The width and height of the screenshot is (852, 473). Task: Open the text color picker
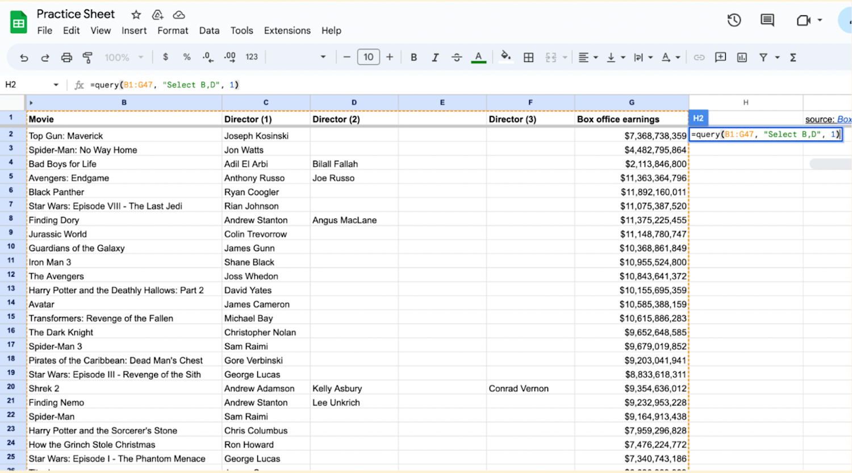tap(479, 57)
